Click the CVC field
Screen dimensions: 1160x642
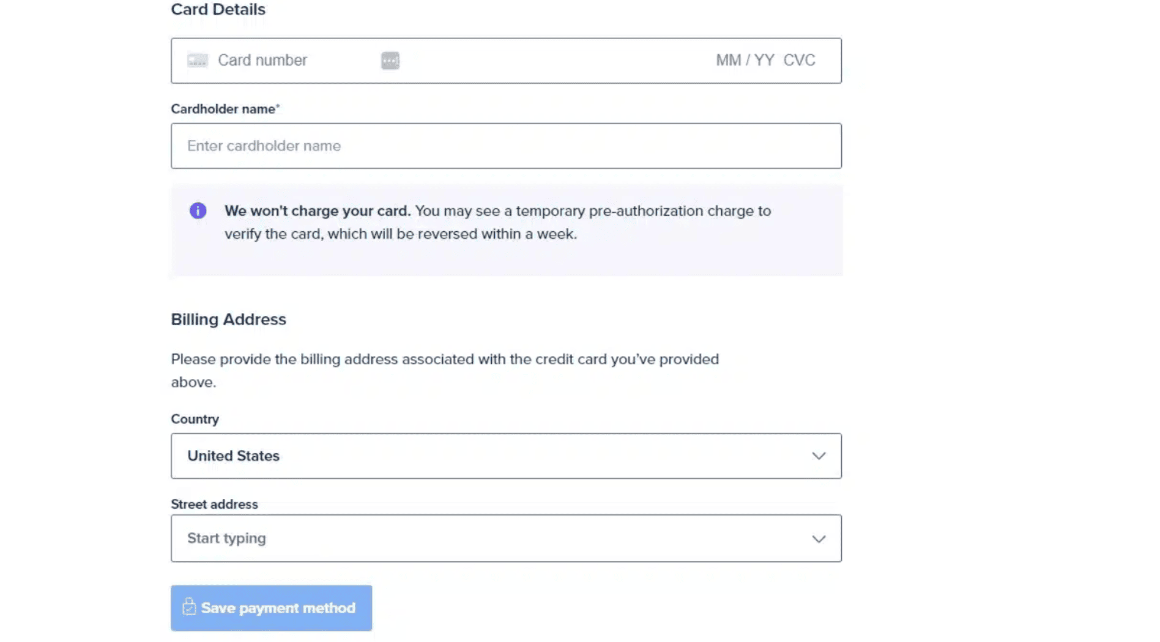point(799,61)
